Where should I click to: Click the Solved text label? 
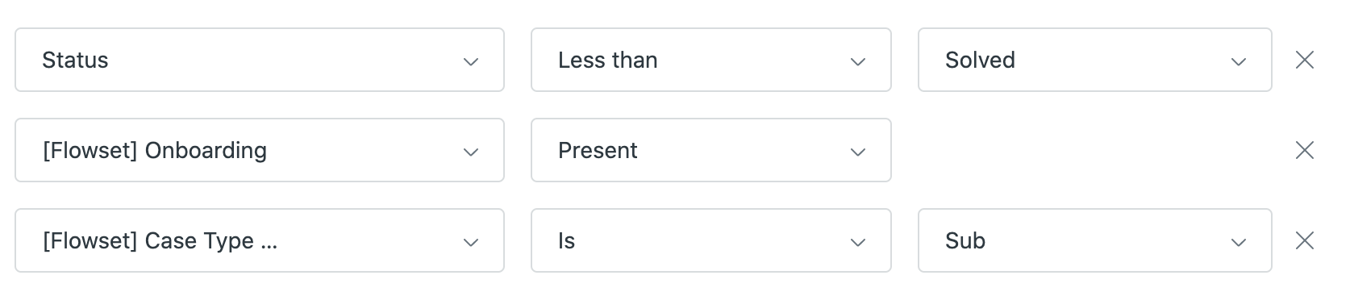tap(980, 60)
